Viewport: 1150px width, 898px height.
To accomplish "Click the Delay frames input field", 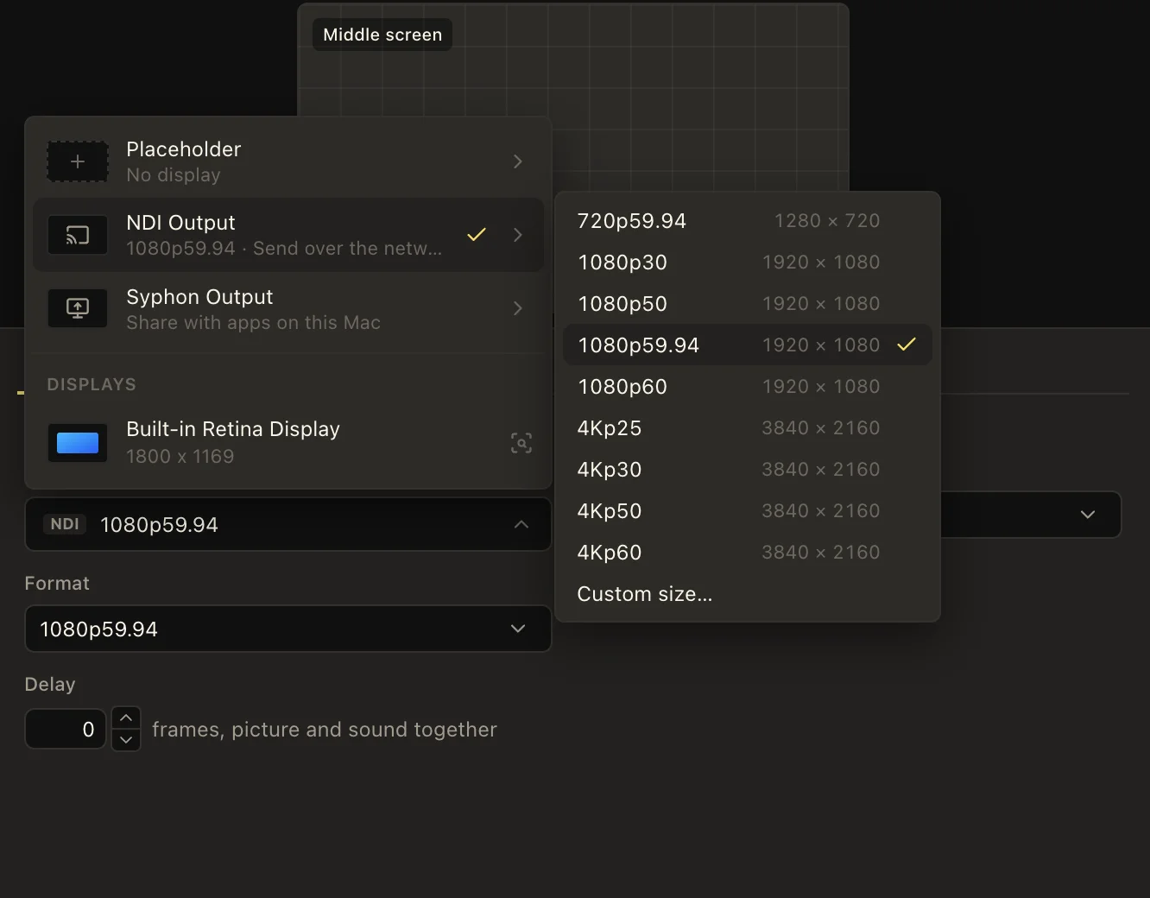I will (x=66, y=729).
